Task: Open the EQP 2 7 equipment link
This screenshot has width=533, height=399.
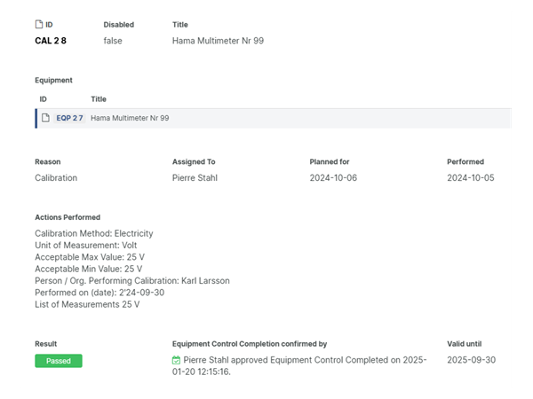Action: click(x=69, y=118)
